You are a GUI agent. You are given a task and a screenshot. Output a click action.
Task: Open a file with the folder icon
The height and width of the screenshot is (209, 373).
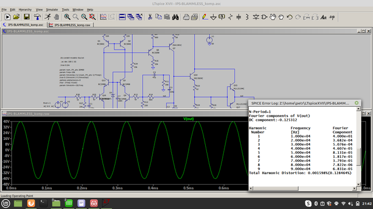click(x=16, y=17)
